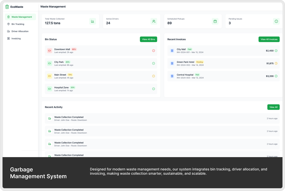Click the Pending badge on Green Park Hotel
This screenshot has height=191, width=285.
click(200, 62)
